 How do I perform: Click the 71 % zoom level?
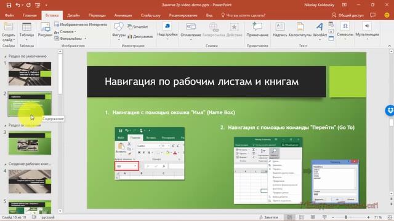coord(378,217)
